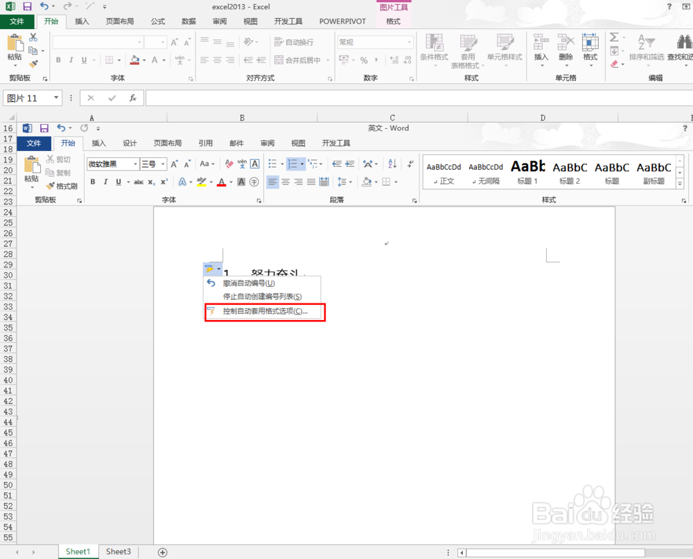Image resolution: width=693 pixels, height=559 pixels.
Task: Switch to Excel's 图片工具 格式 tab
Action: pyautogui.click(x=394, y=21)
